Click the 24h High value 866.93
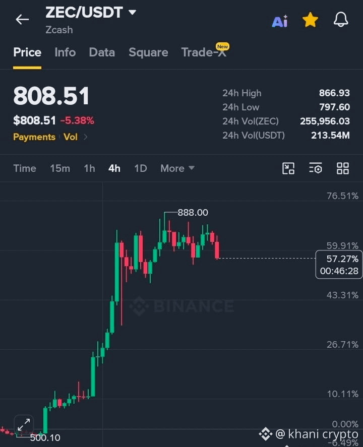The image size is (363, 447). 334,93
